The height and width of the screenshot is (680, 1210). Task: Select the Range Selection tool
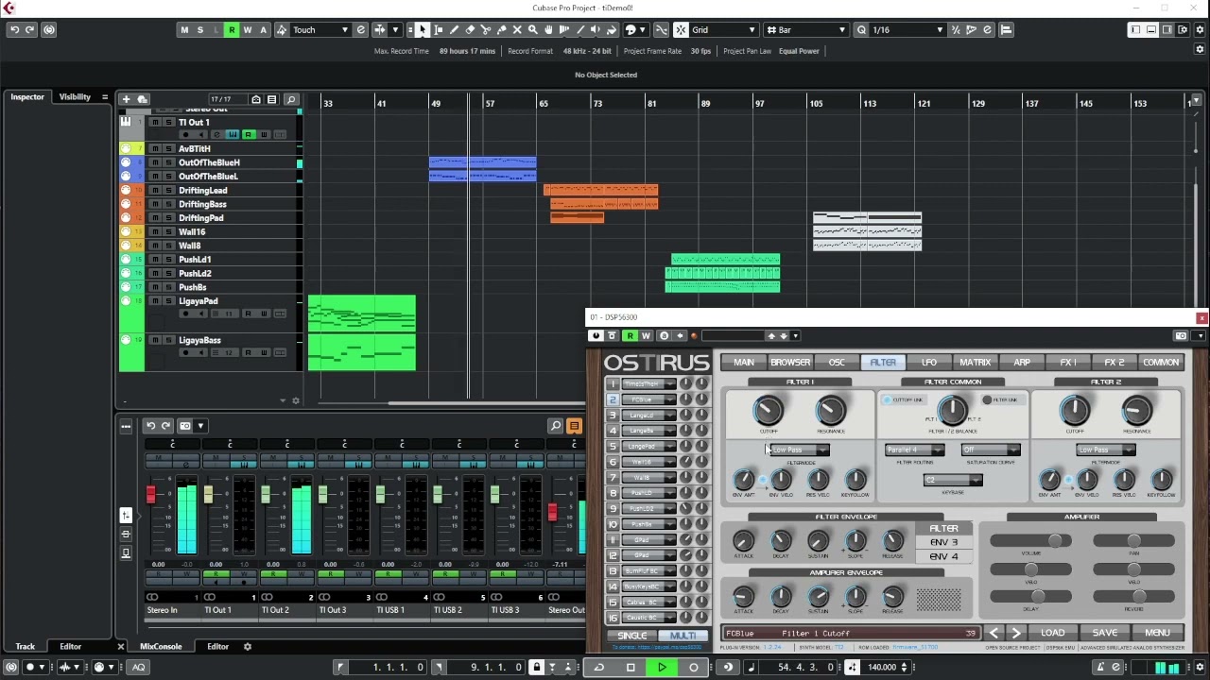(x=438, y=29)
